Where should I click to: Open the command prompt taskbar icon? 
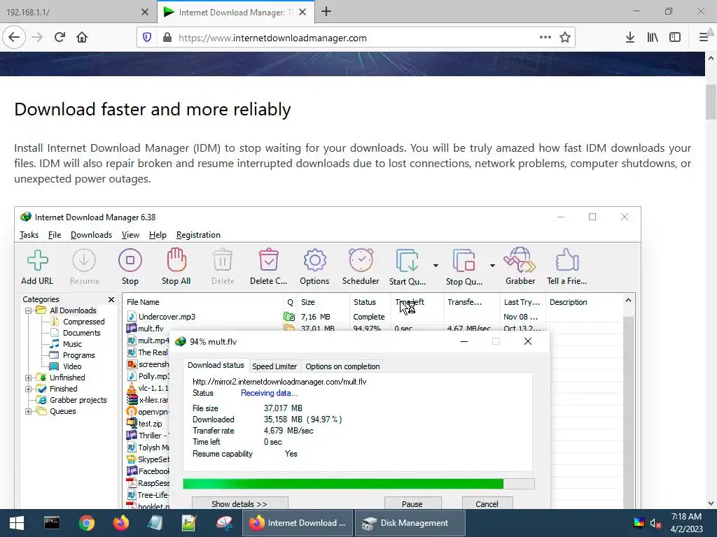pyautogui.click(x=52, y=523)
